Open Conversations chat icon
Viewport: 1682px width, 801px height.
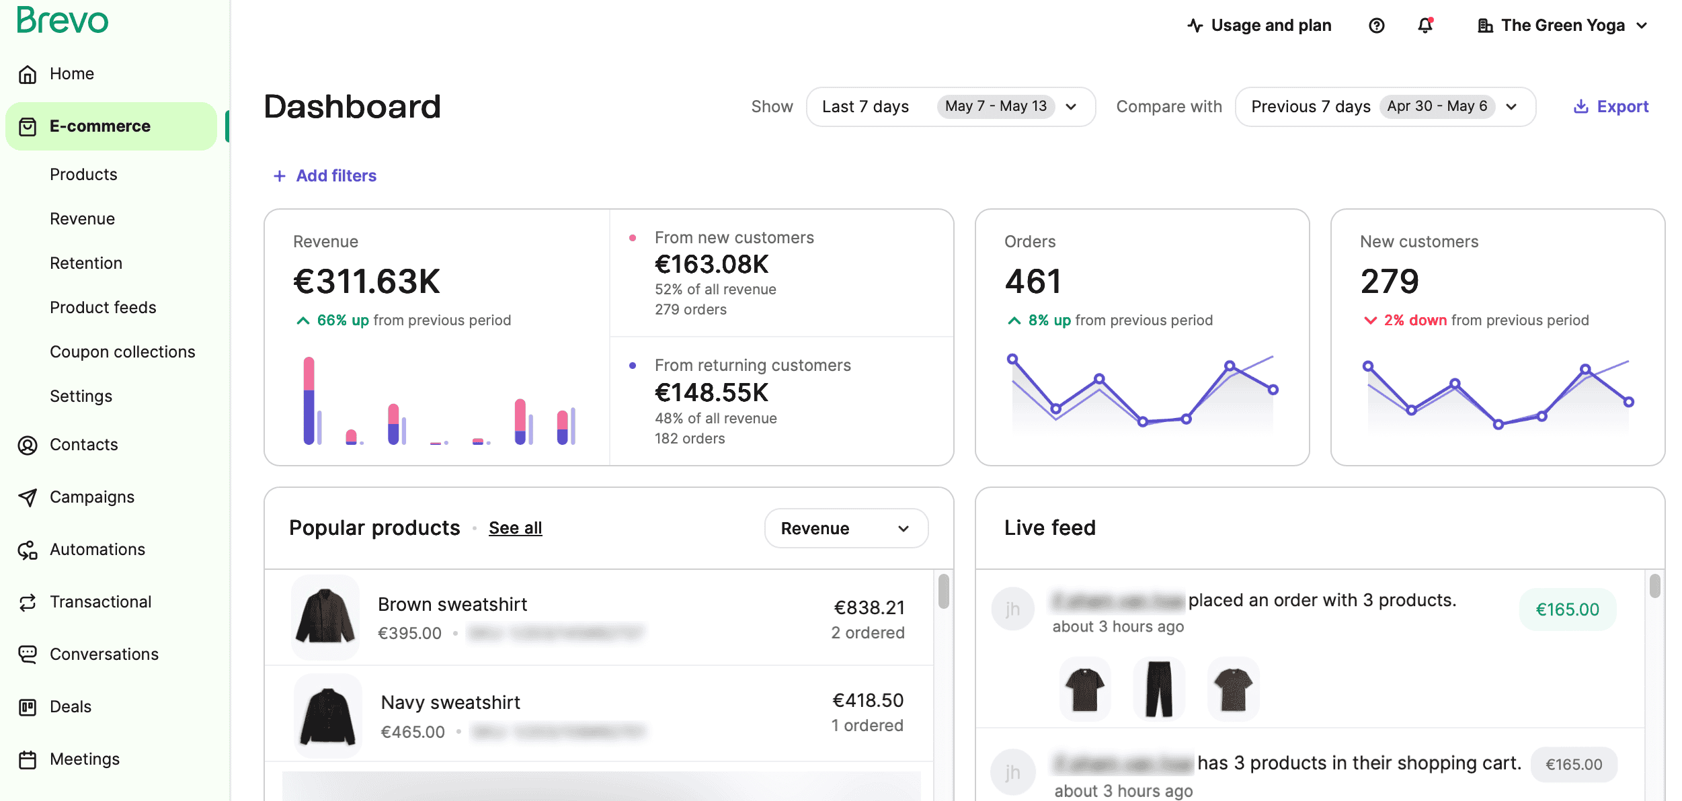[27, 654]
